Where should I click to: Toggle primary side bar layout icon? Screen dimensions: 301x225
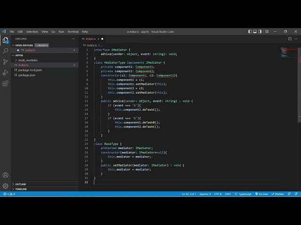[x=250, y=31]
